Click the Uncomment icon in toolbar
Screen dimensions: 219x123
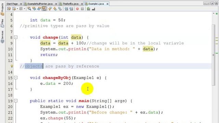[x=93, y=9]
